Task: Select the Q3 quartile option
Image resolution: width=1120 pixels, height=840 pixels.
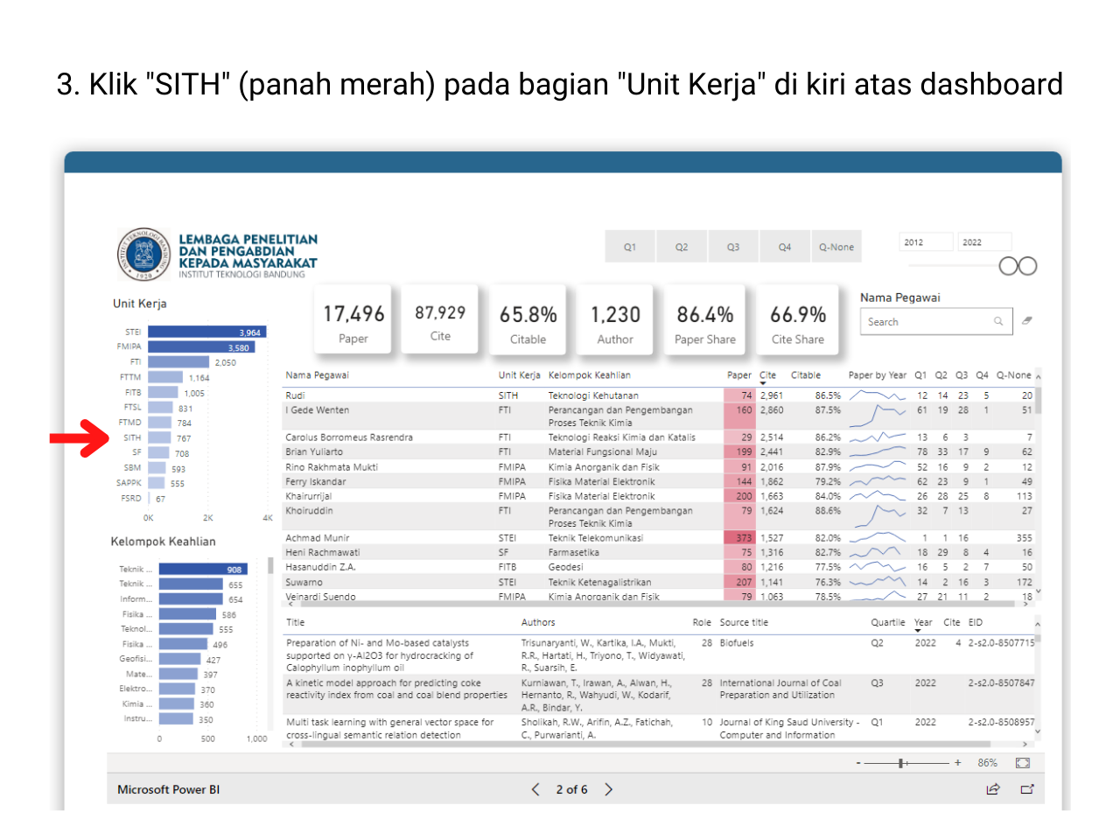Action: coord(733,246)
